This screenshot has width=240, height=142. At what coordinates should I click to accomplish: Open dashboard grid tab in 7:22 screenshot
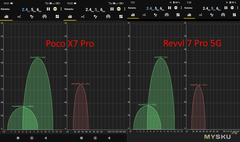coord(234,15)
